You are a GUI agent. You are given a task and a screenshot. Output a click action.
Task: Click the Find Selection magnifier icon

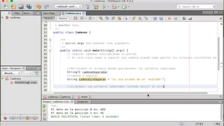pos(101,18)
